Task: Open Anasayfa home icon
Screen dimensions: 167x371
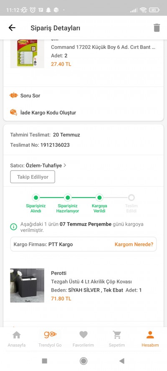Action: pos(17,335)
